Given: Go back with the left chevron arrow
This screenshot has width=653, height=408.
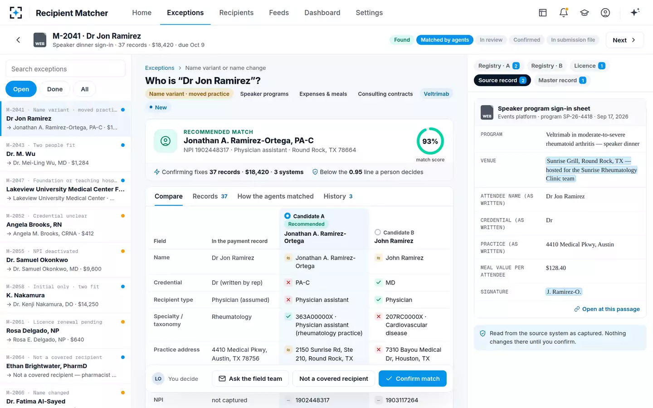Looking at the screenshot, I should pyautogui.click(x=18, y=40).
